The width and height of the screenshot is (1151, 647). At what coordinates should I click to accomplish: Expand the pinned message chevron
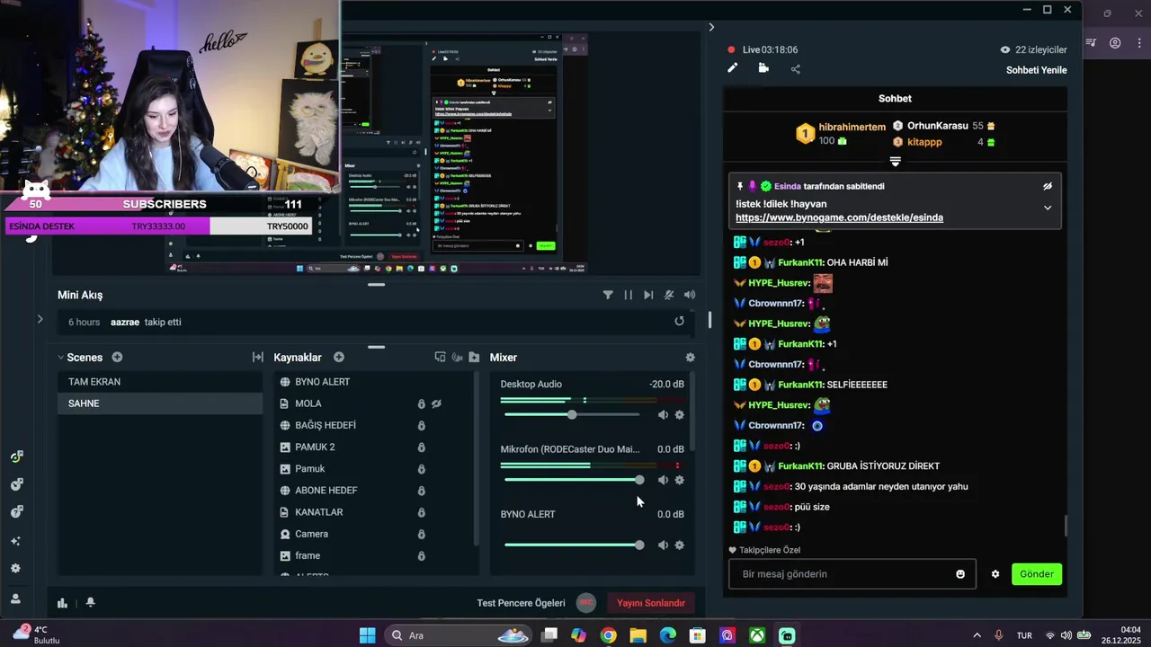1047,208
